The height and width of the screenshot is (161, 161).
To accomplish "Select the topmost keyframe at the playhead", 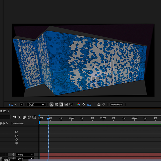I will pyautogui.click(x=48, y=128).
